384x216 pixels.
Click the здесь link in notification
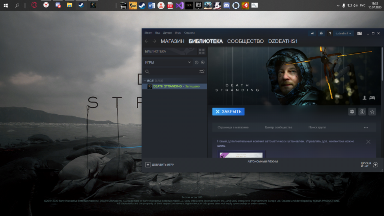click(221, 146)
